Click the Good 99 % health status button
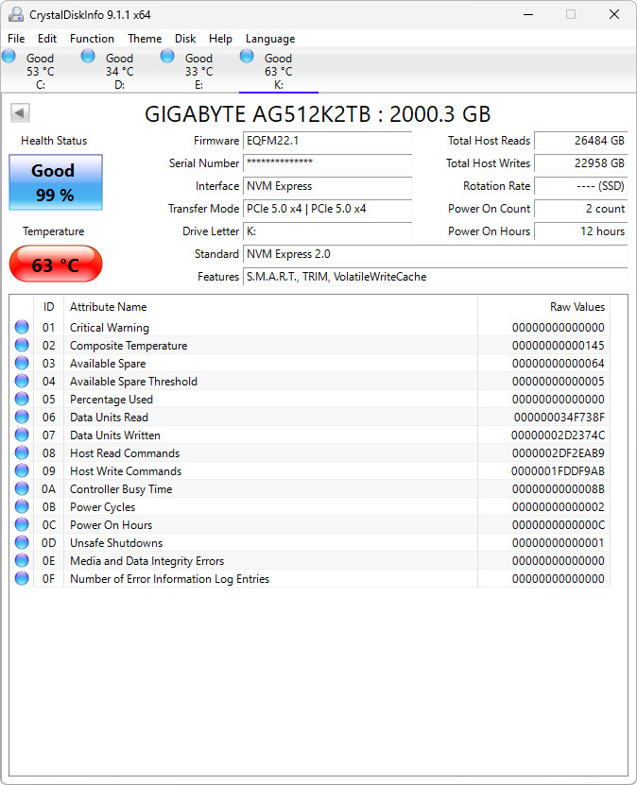Viewport: 637px width, 785px height. [x=56, y=182]
